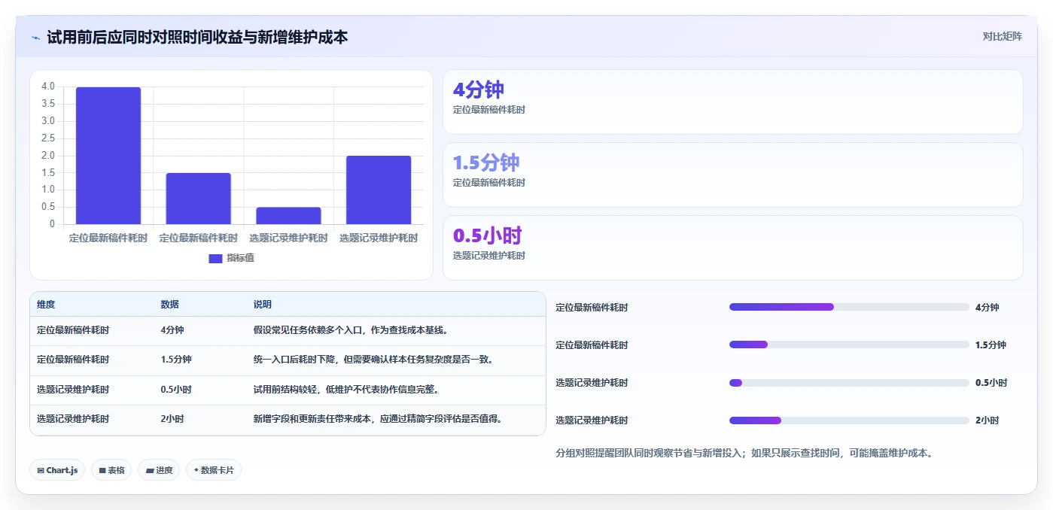Click the lightning icon beside the page title
Screen dimensions: 1053x510
click(36, 37)
